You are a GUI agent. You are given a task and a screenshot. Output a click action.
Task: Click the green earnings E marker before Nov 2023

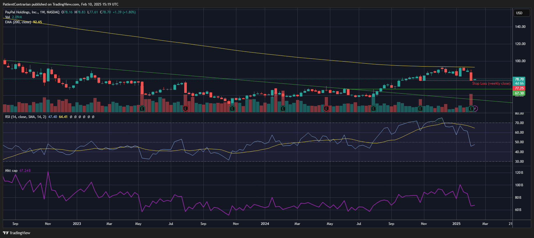coord(232,109)
